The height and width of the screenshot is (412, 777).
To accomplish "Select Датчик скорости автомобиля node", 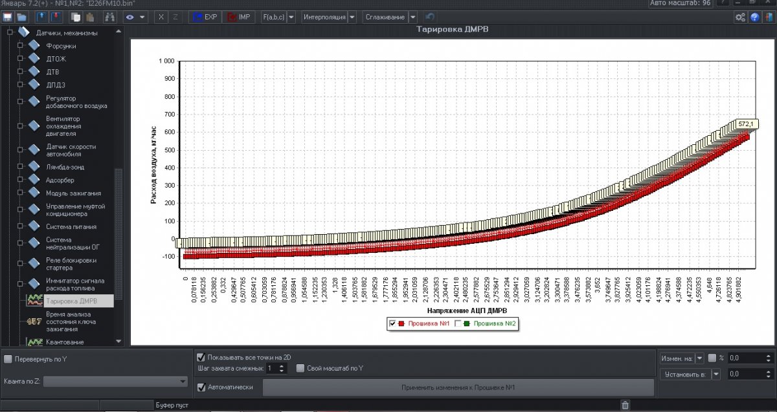I will pyautogui.click(x=71, y=151).
